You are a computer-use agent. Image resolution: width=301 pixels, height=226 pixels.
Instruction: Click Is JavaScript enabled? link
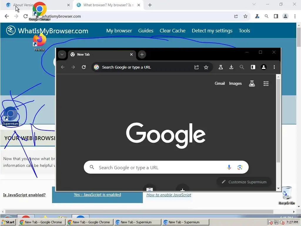pos(24,195)
